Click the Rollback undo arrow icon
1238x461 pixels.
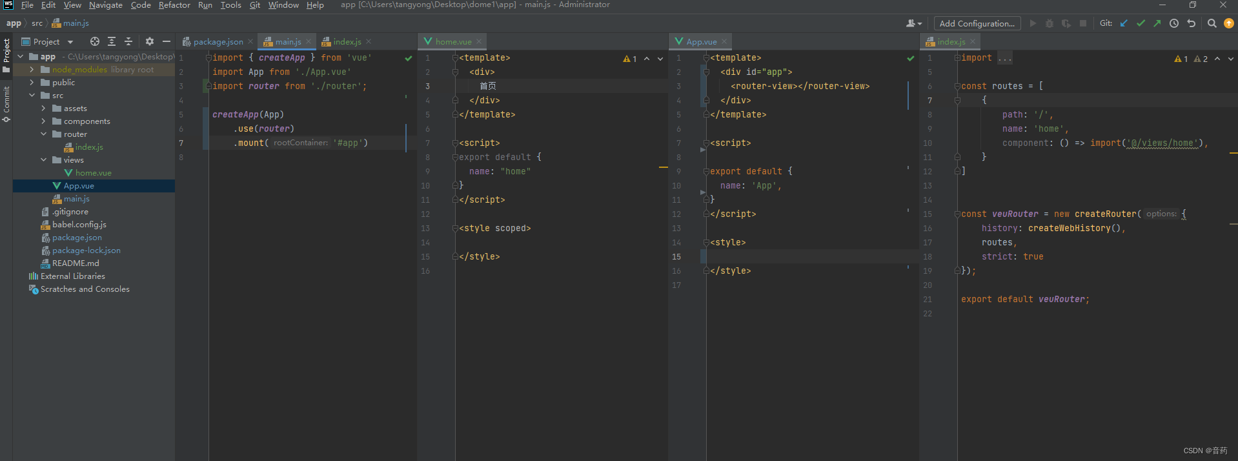(x=1192, y=23)
